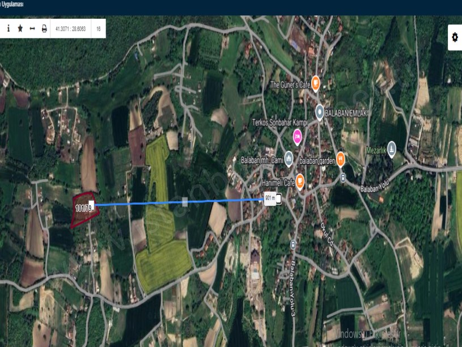
Task: Click the Mezarlık cemetery marker
Action: pyautogui.click(x=391, y=146)
